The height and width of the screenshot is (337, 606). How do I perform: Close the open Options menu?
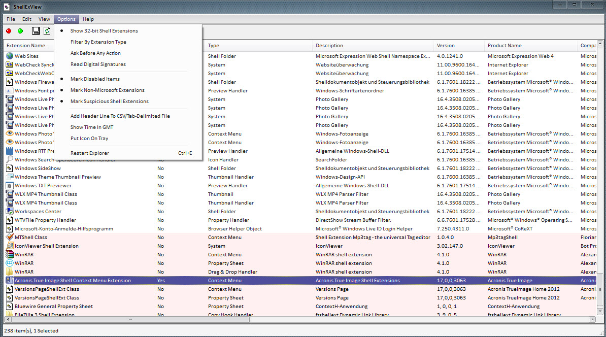(x=66, y=19)
